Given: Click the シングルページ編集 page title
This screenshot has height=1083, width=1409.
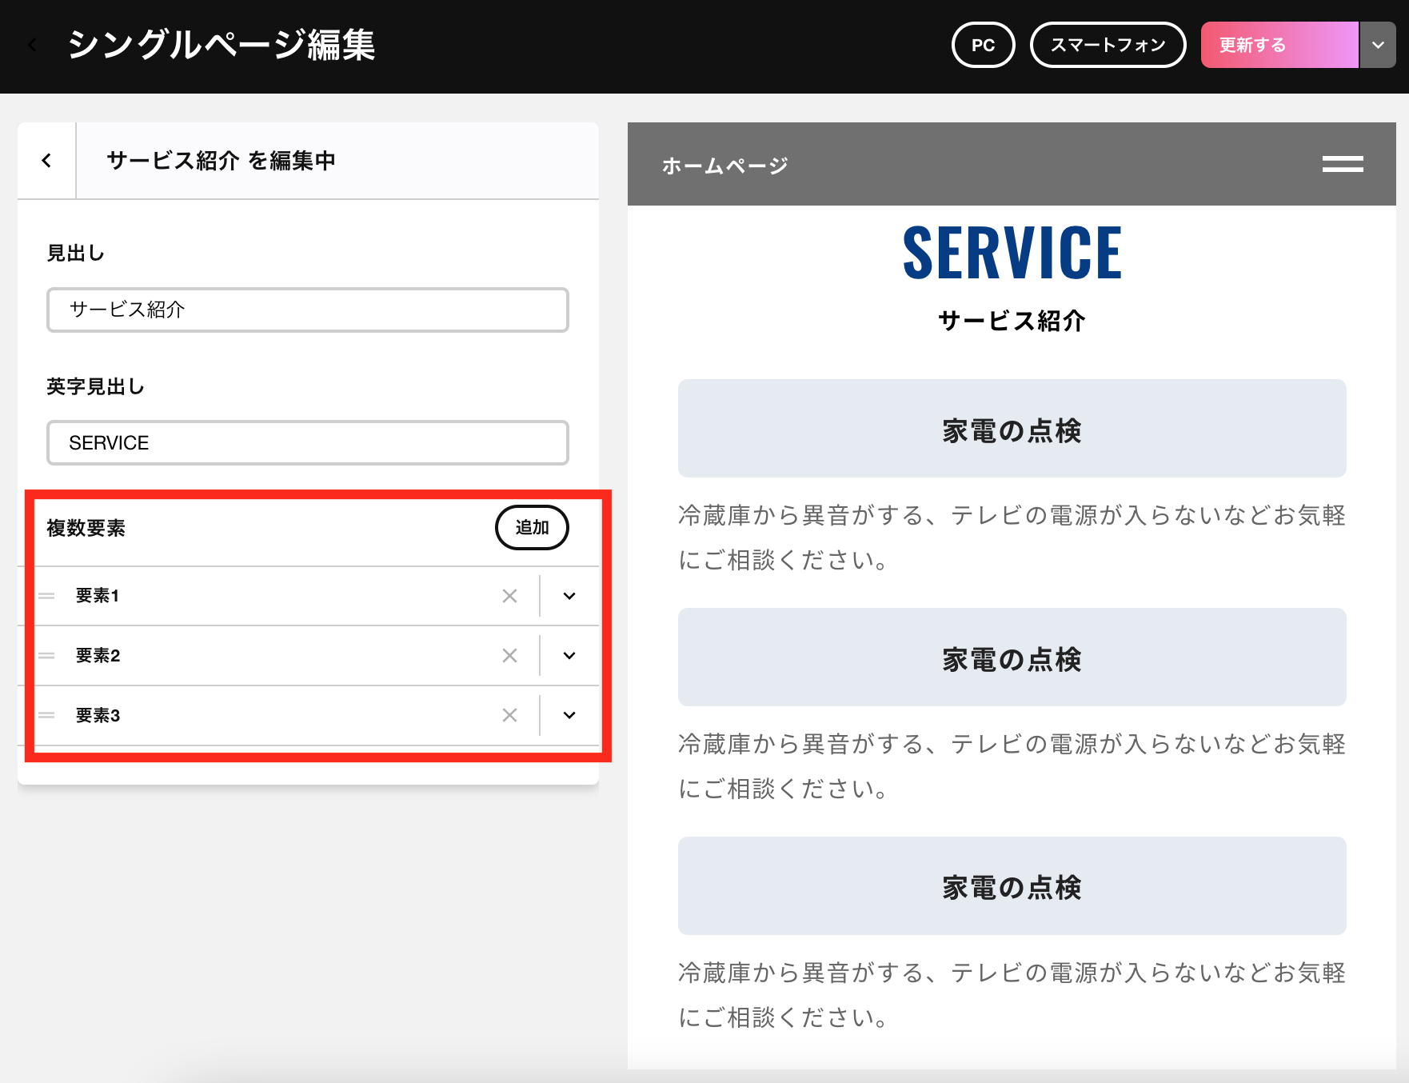Looking at the screenshot, I should tap(222, 45).
